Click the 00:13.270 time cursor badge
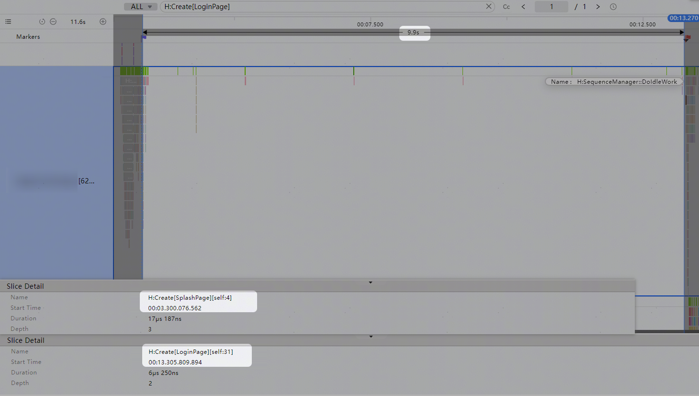The height and width of the screenshot is (396, 699). [x=683, y=18]
